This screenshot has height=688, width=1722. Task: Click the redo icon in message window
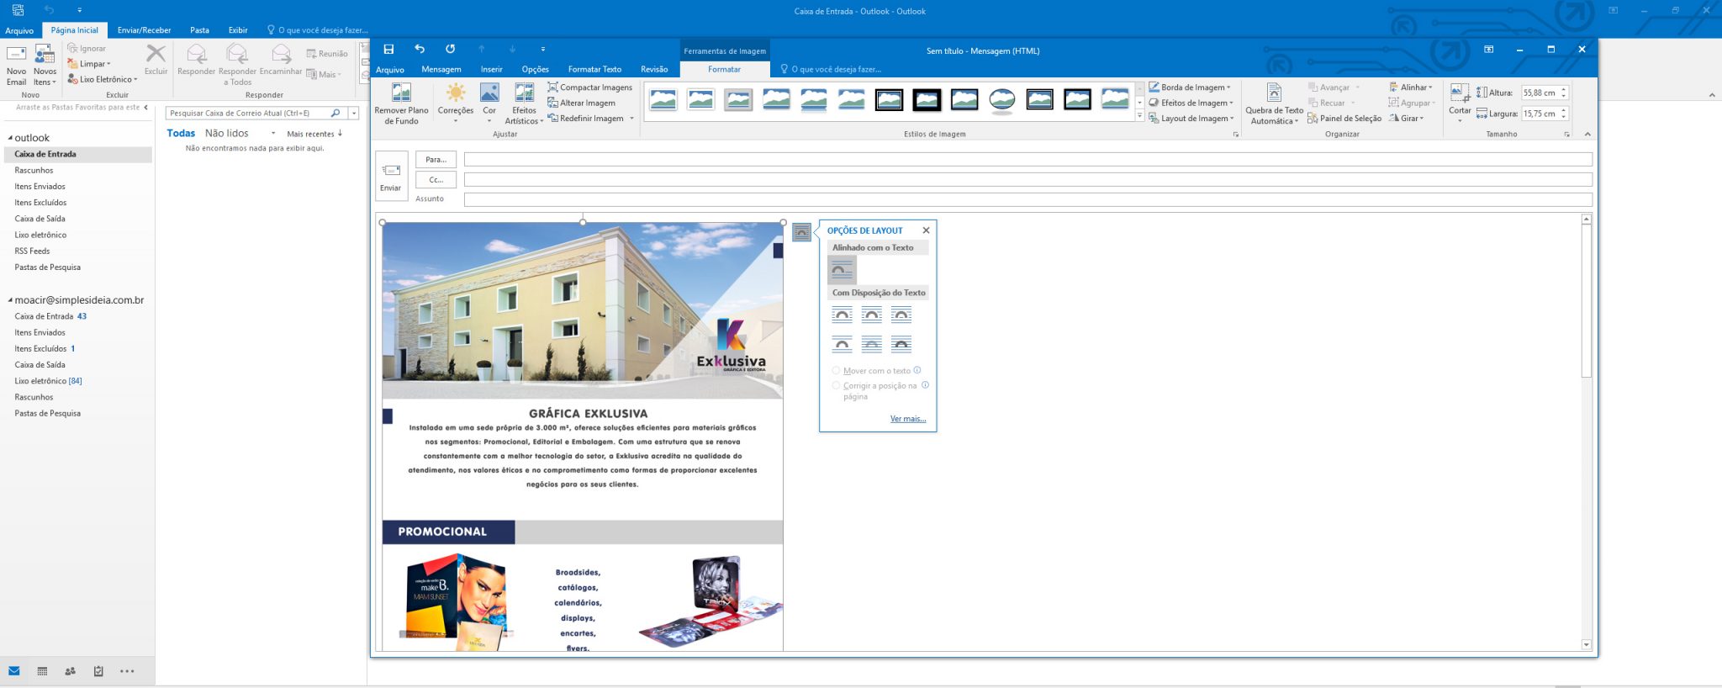pyautogui.click(x=450, y=50)
